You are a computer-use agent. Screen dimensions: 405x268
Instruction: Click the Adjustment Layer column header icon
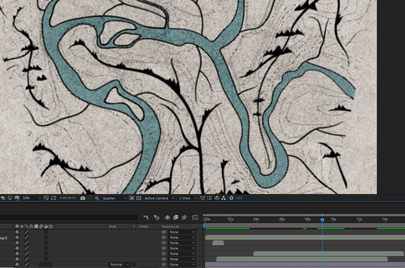pos(46,227)
